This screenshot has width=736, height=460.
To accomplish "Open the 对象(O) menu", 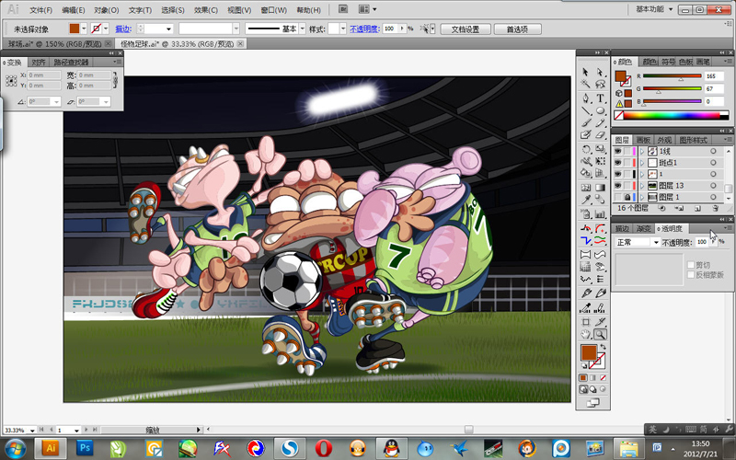I will (107, 10).
